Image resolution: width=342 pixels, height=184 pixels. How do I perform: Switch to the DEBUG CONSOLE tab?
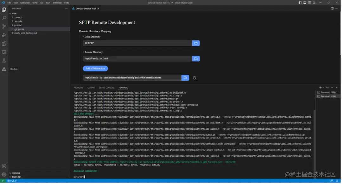click(x=107, y=88)
